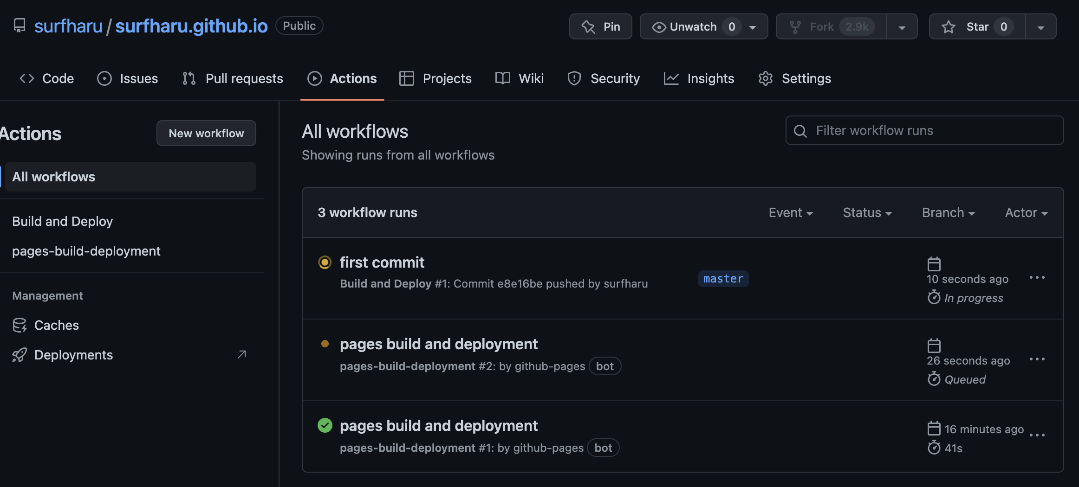Click the green success checkmark icon
The image size is (1079, 487).
pyautogui.click(x=325, y=425)
